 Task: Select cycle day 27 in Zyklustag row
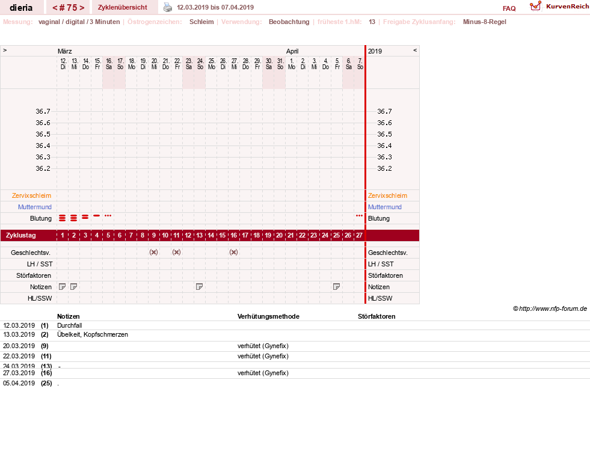click(359, 236)
